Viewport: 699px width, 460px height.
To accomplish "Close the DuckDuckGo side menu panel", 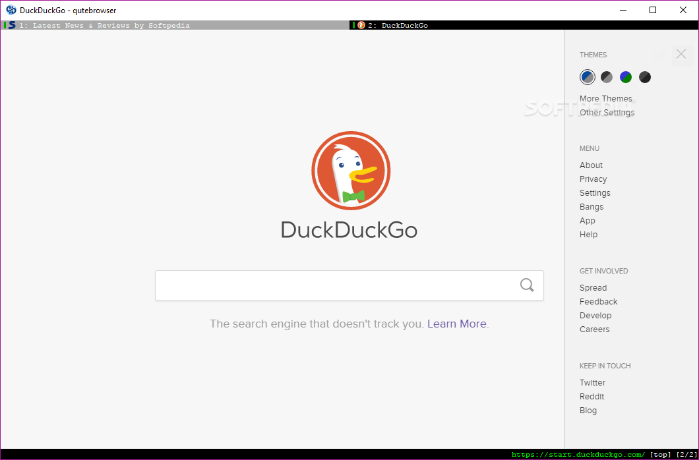I will click(x=681, y=54).
